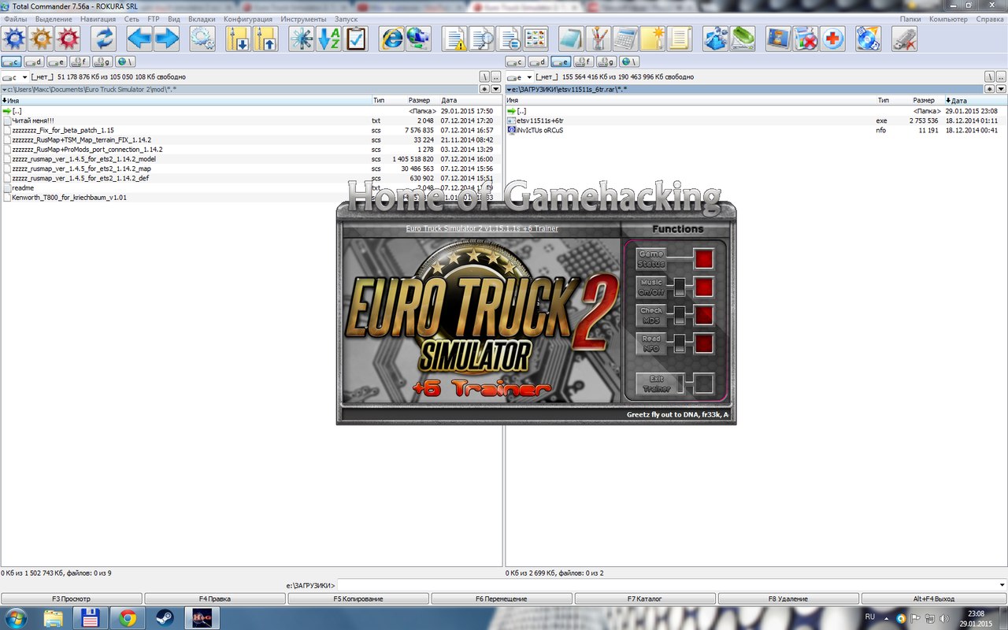Refresh panels with the blue arrows icon
This screenshot has height=630, width=1008.
click(103, 39)
